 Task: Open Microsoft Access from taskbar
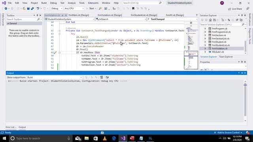coord(132,138)
